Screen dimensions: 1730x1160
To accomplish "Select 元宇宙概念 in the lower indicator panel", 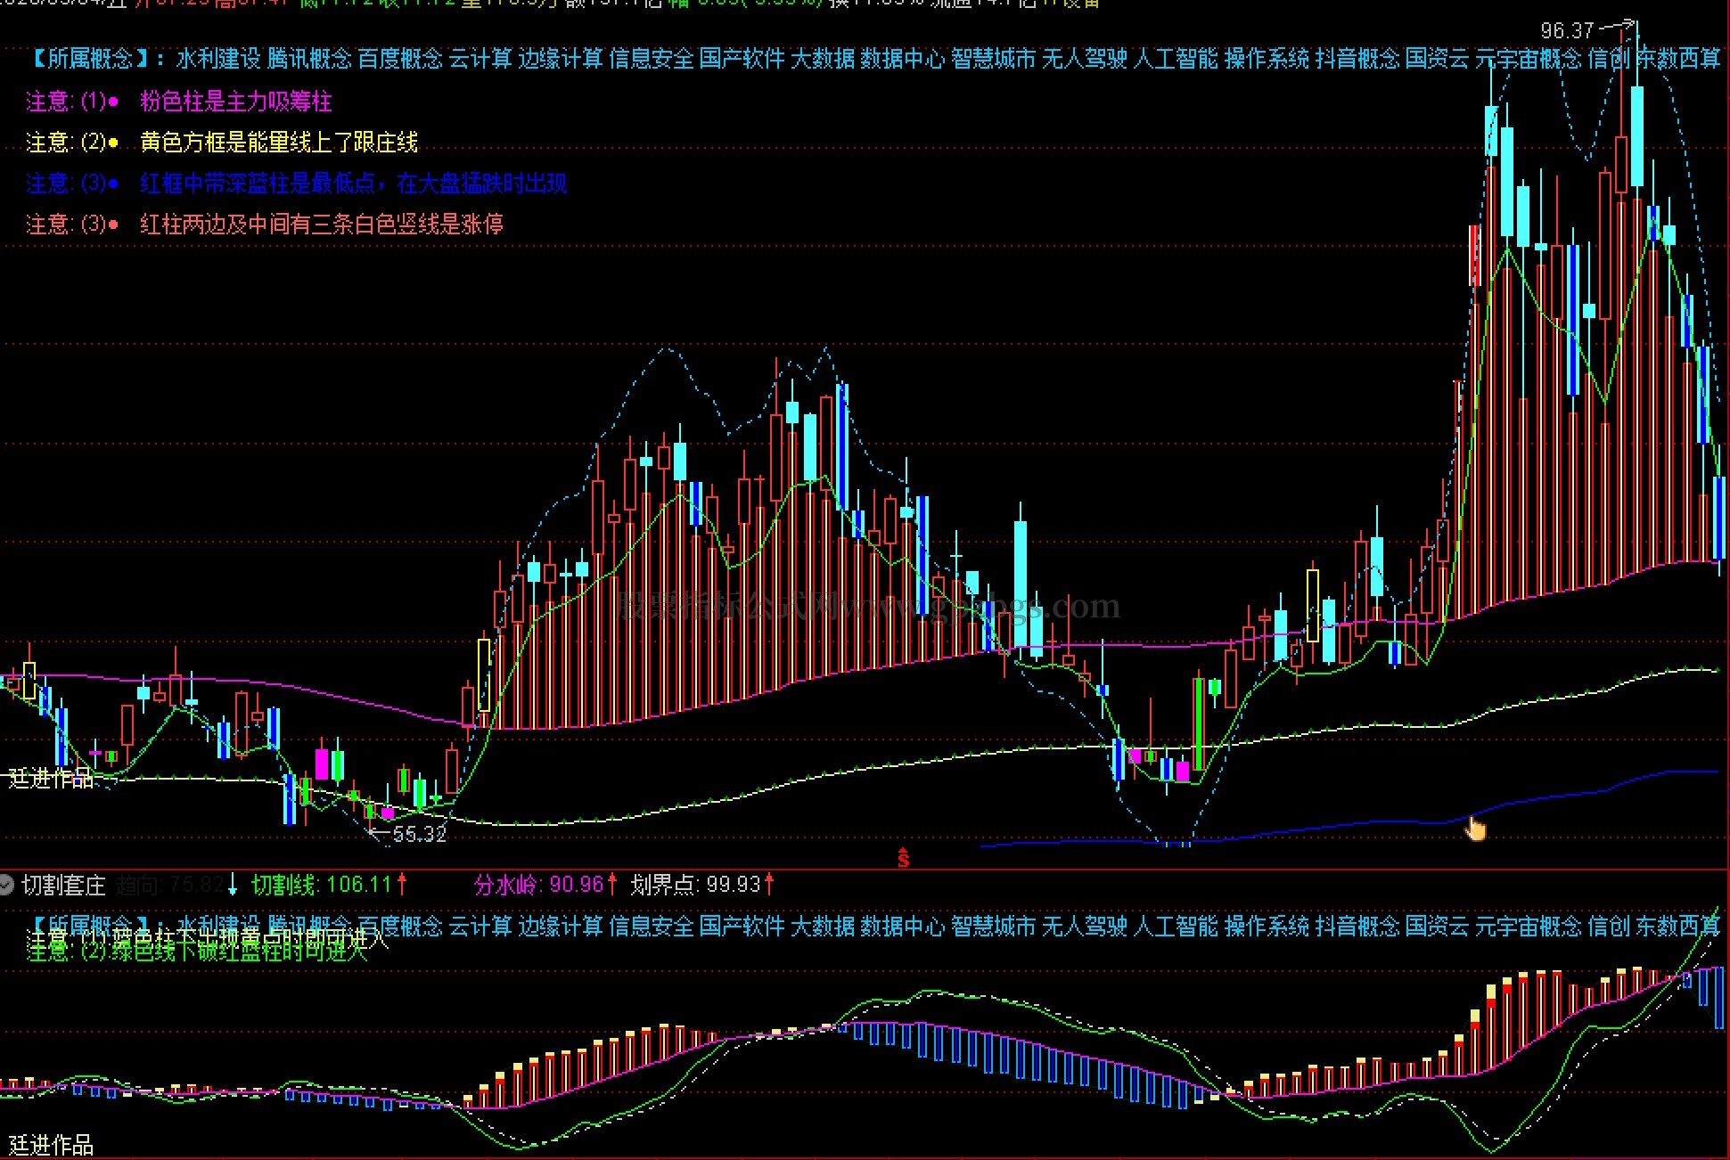I will tap(1529, 927).
